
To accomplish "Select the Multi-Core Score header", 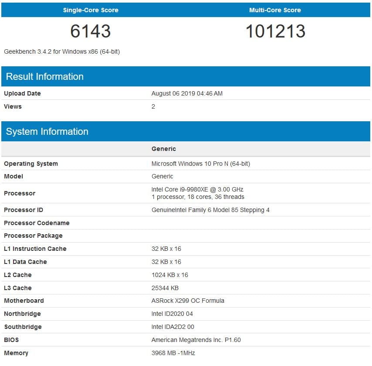I will (275, 10).
